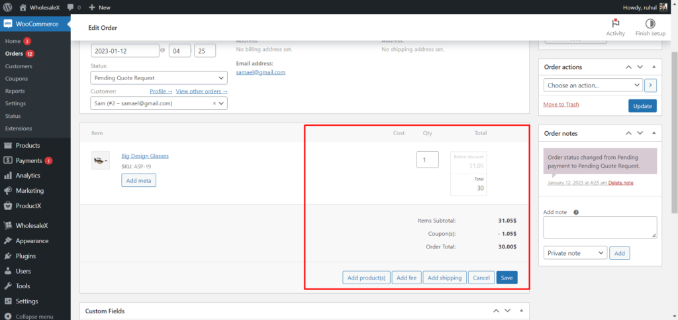Open the Private note type dropdown
Image resolution: width=678 pixels, height=320 pixels.
click(575, 253)
